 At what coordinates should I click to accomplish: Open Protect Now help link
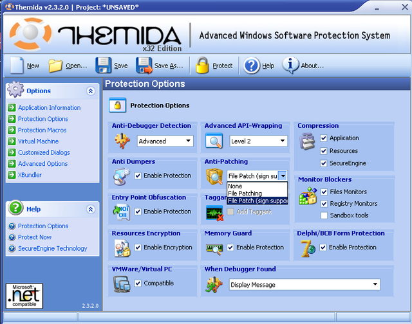[35, 237]
